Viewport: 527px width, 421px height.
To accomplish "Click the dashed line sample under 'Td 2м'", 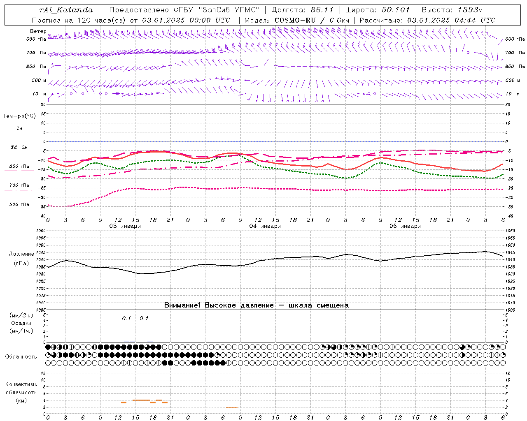I will click(19, 152).
